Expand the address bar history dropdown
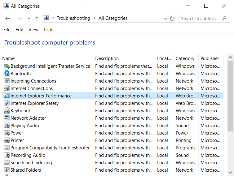Screen dimensions: 234x176 (x=166, y=19)
